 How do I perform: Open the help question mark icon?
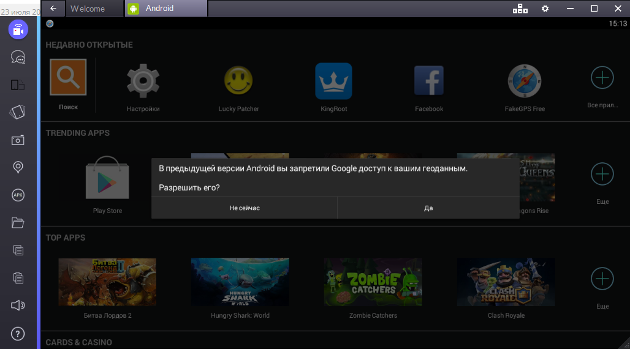coord(18,333)
